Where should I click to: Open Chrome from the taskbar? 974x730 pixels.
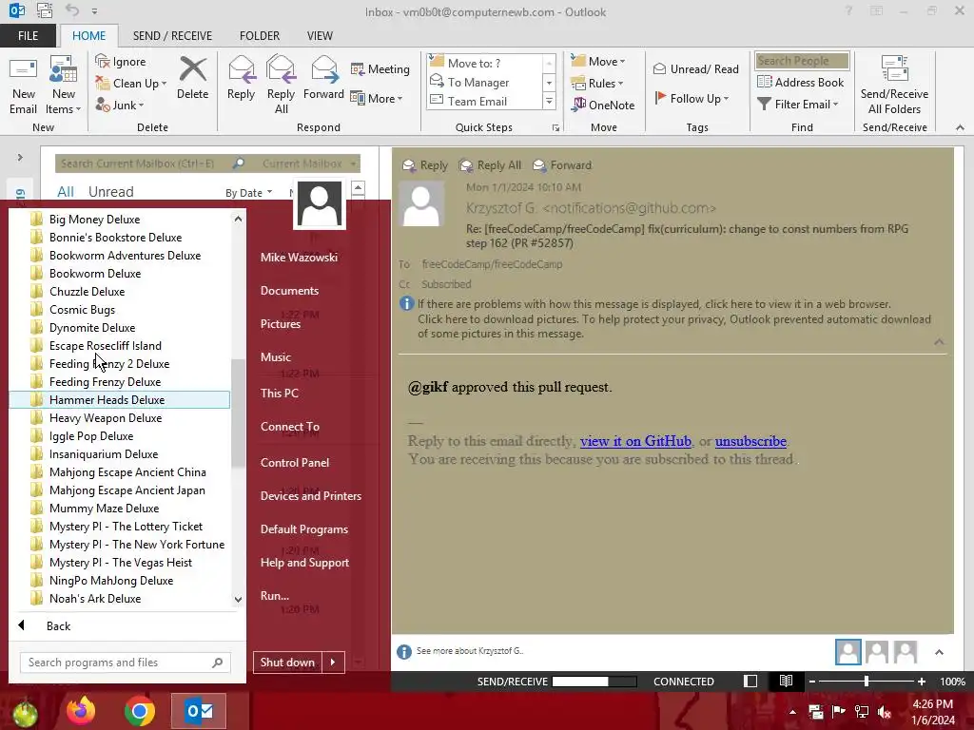[x=139, y=711]
